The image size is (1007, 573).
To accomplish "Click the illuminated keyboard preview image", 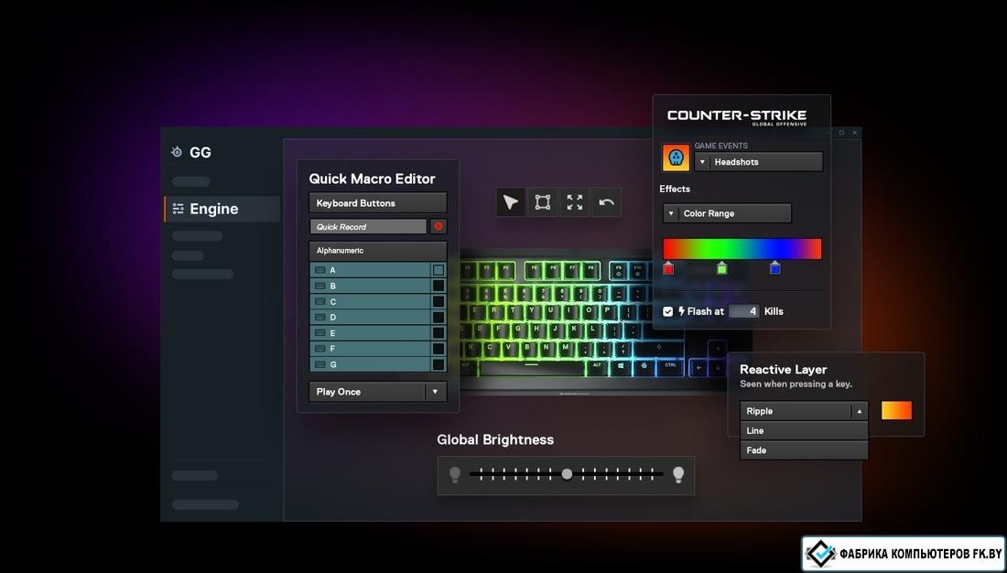I will tap(594, 321).
